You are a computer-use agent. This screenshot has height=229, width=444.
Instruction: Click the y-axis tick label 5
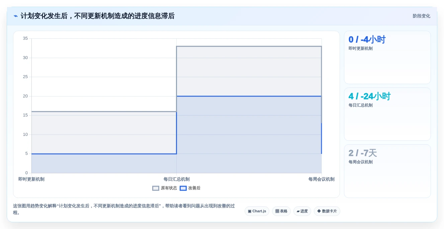pos(26,154)
